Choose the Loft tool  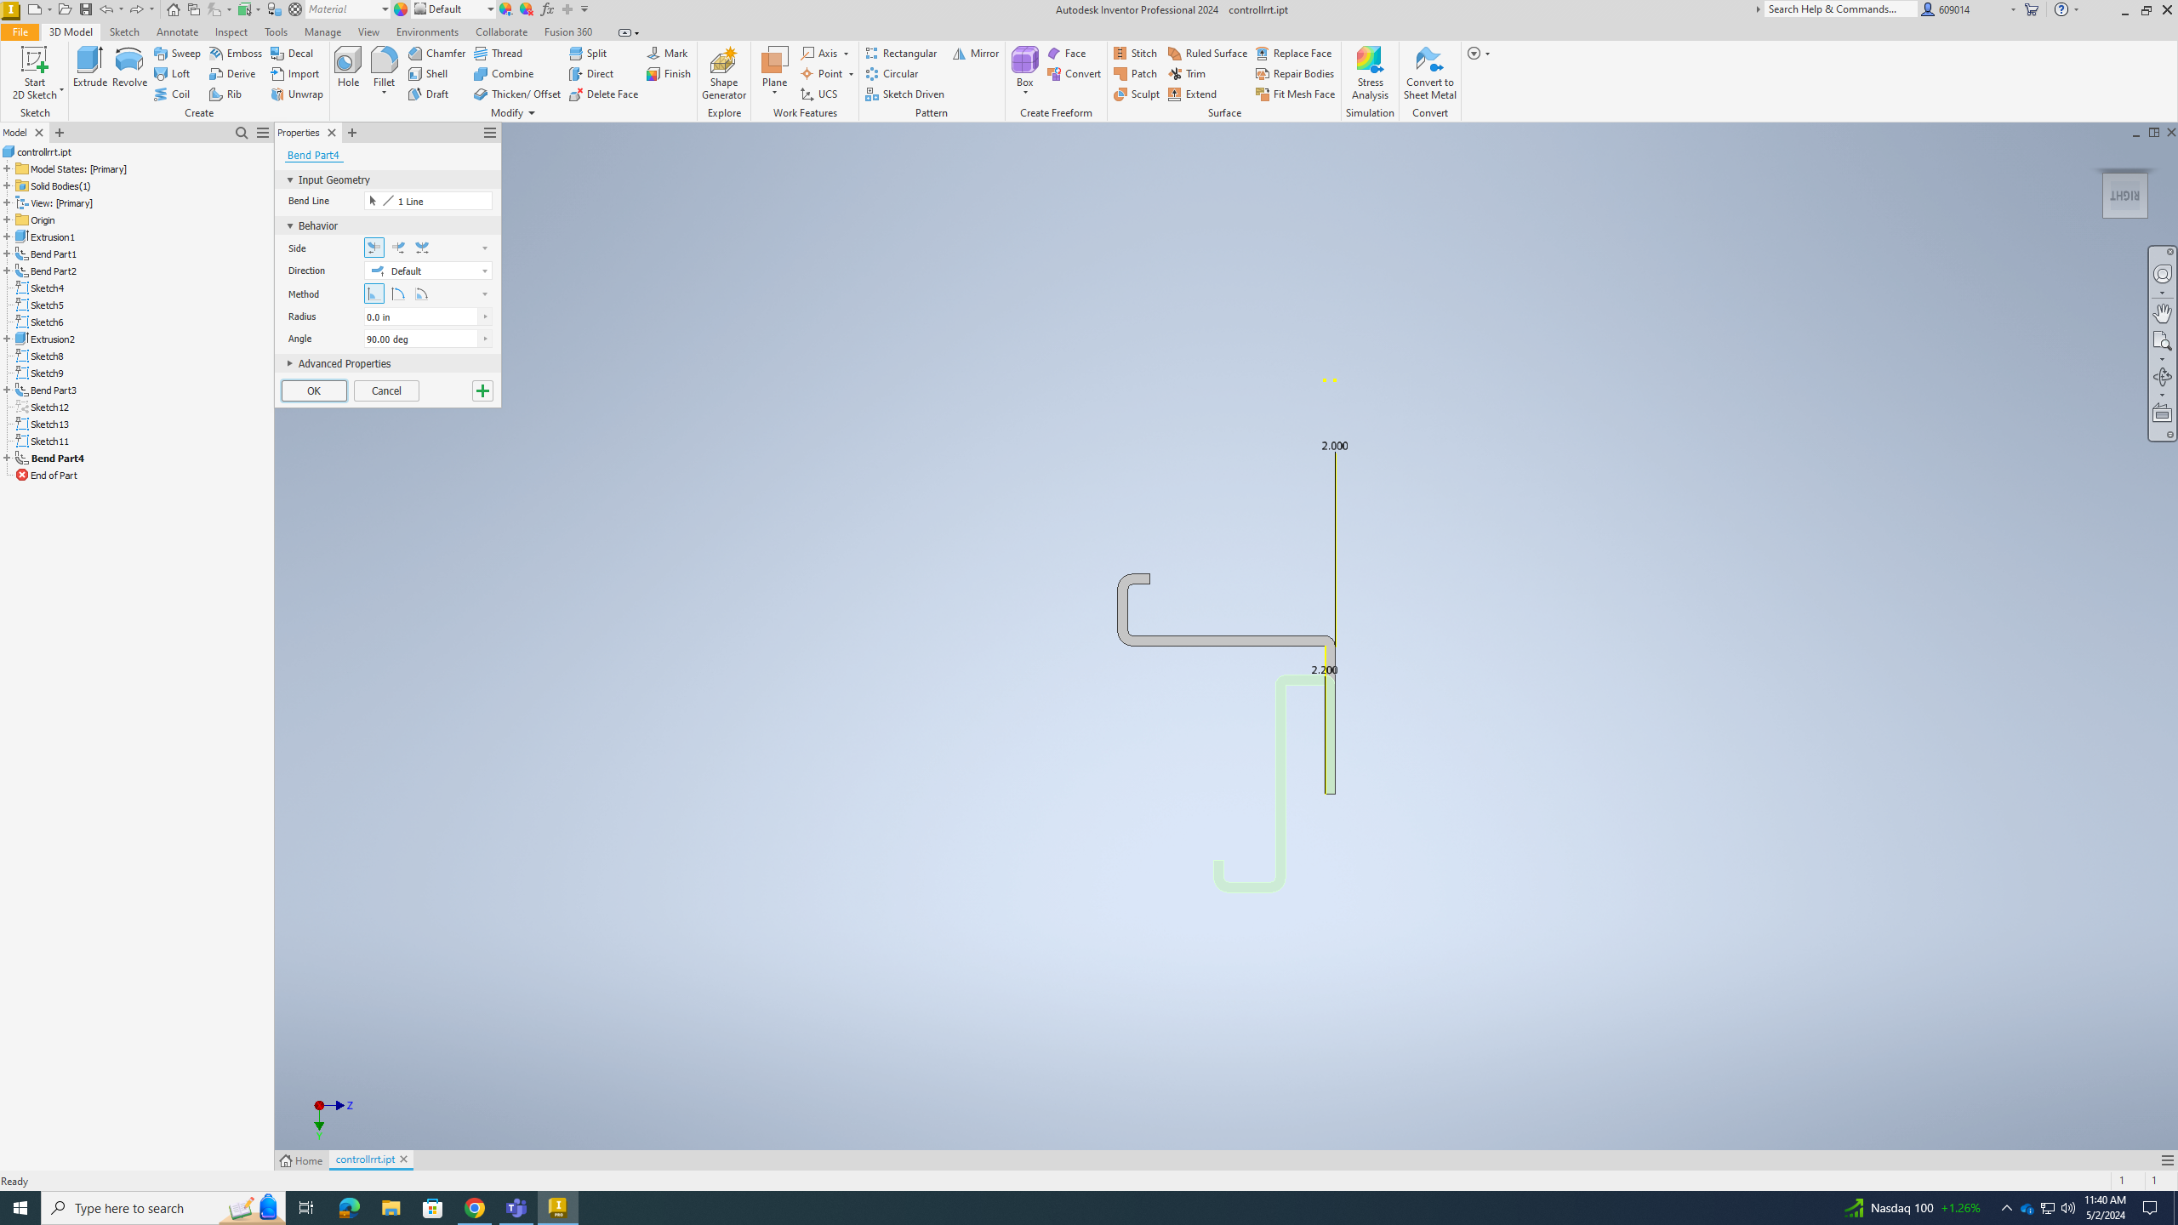point(172,73)
